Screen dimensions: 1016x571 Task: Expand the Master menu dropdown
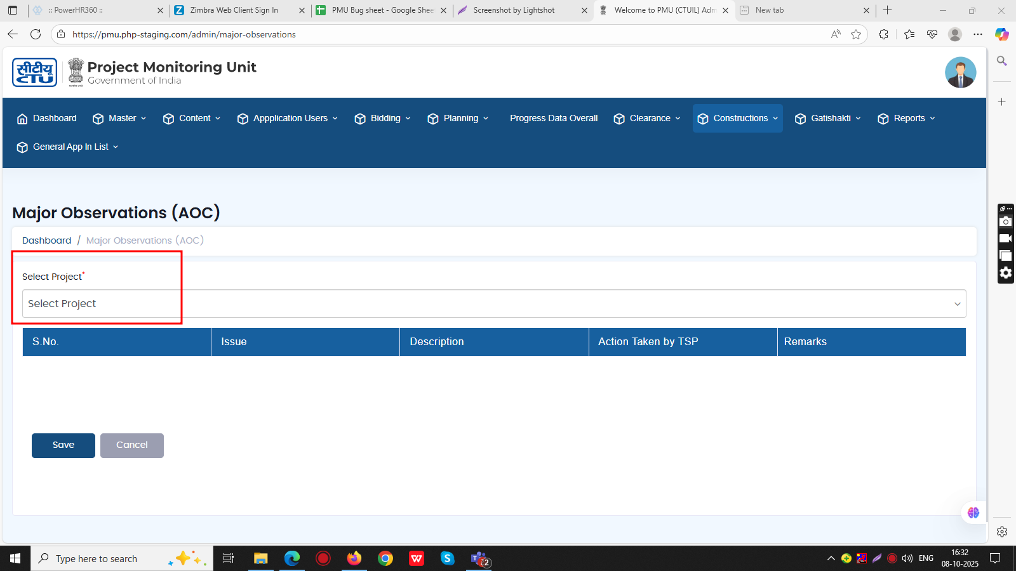coord(119,119)
